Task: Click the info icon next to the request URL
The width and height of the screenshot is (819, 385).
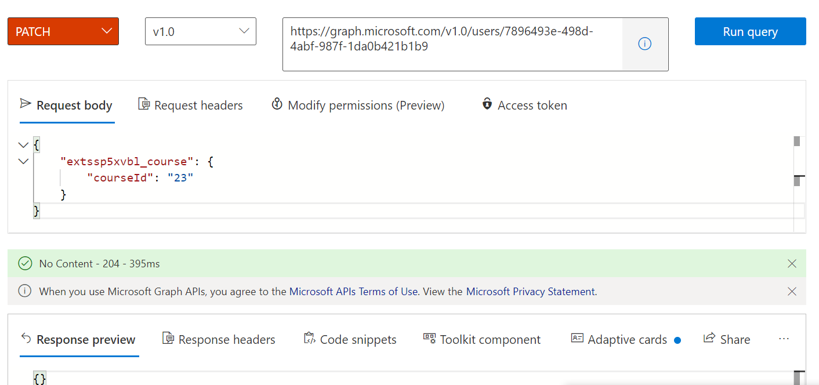Action: coord(644,43)
